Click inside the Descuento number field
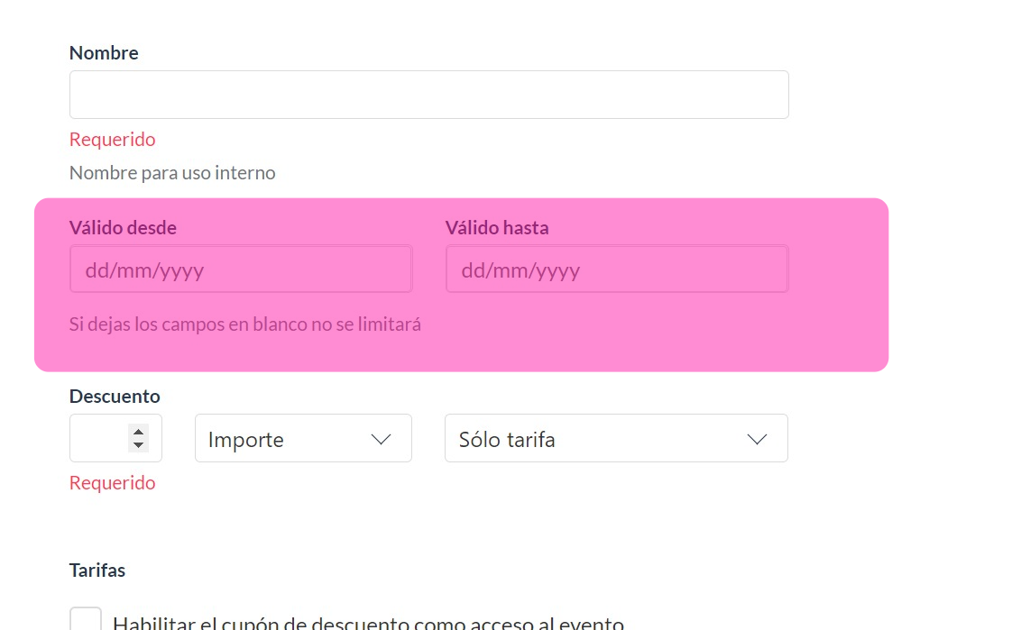Viewport: 1012px width, 630px height. pos(98,439)
